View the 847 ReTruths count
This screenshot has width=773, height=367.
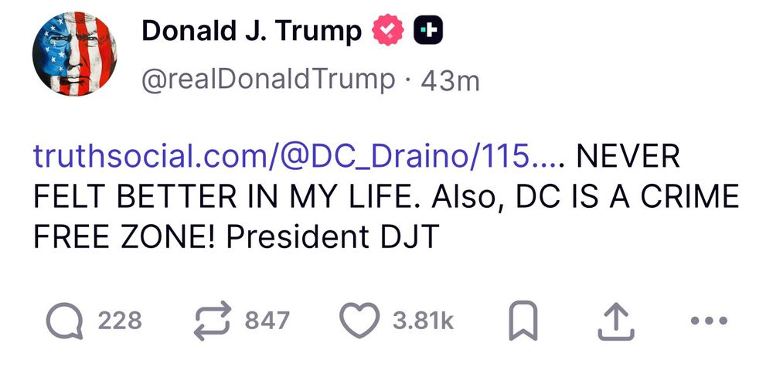coord(267,321)
